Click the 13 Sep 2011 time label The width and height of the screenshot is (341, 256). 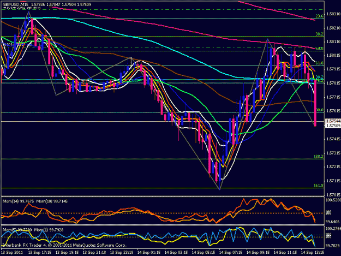[x=12, y=253]
